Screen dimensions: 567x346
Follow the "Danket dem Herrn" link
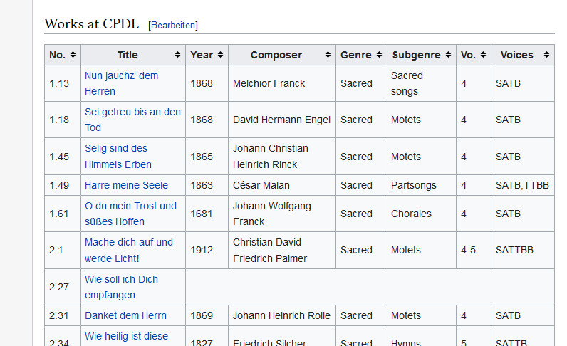pos(125,315)
